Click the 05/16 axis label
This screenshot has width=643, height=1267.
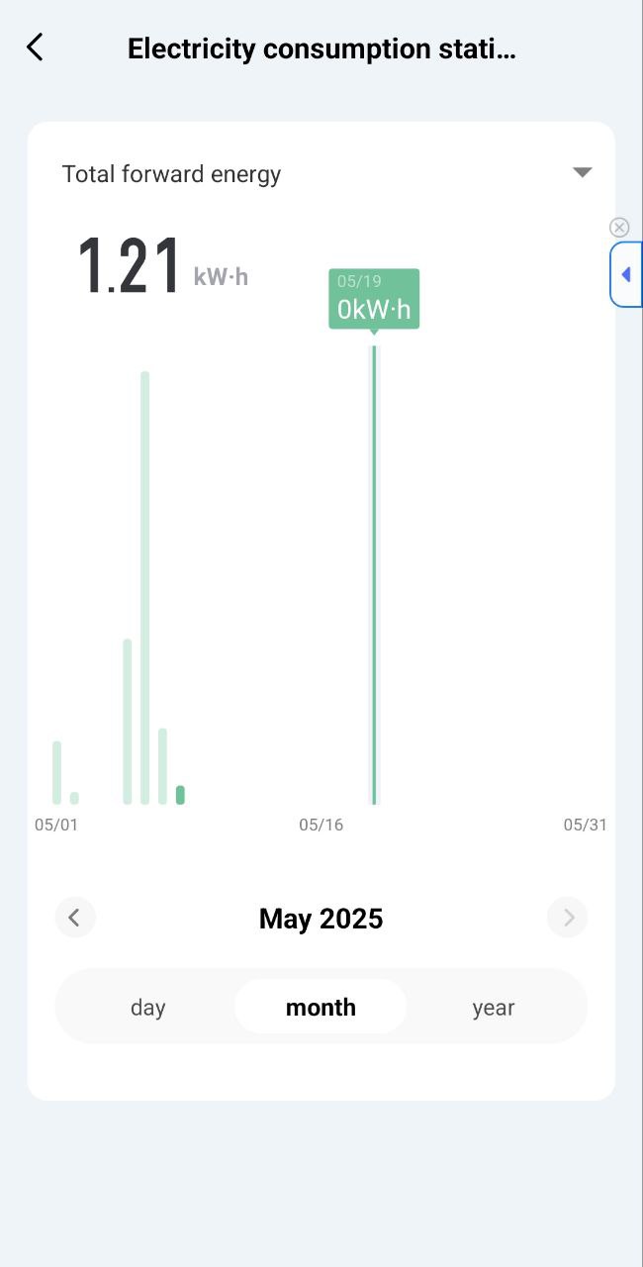click(x=321, y=825)
